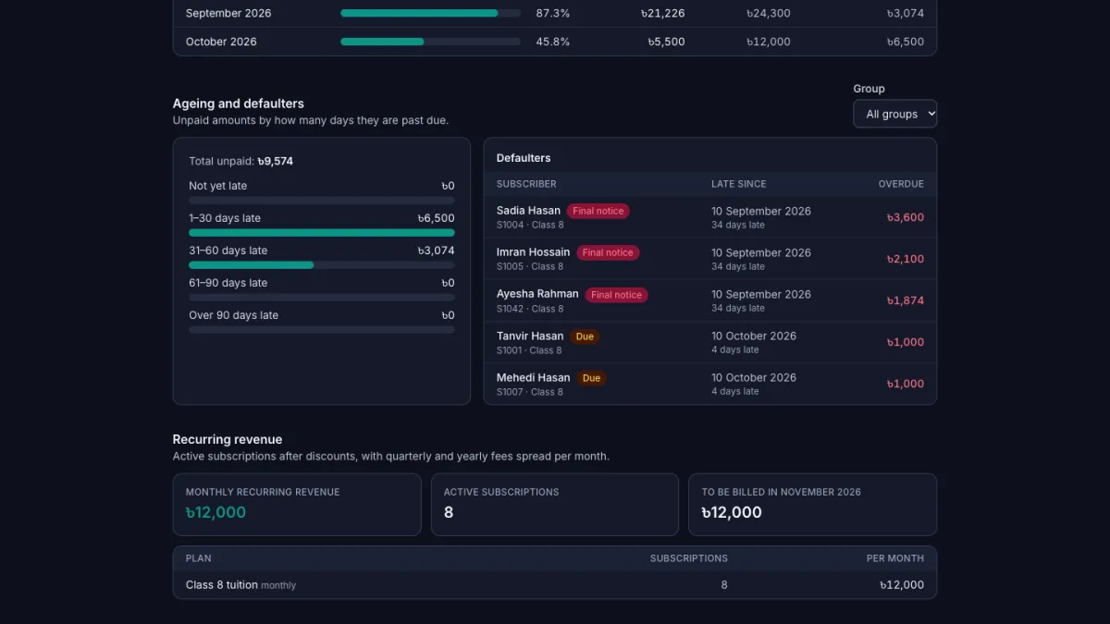Click the September 2026 row label

click(x=228, y=14)
